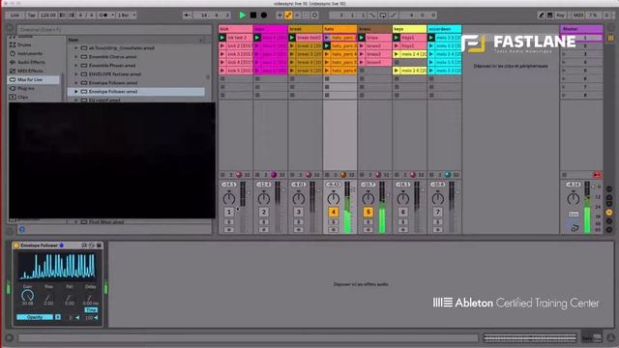Select the Audio Effects category in the browser
The width and height of the screenshot is (619, 348).
click(x=31, y=62)
